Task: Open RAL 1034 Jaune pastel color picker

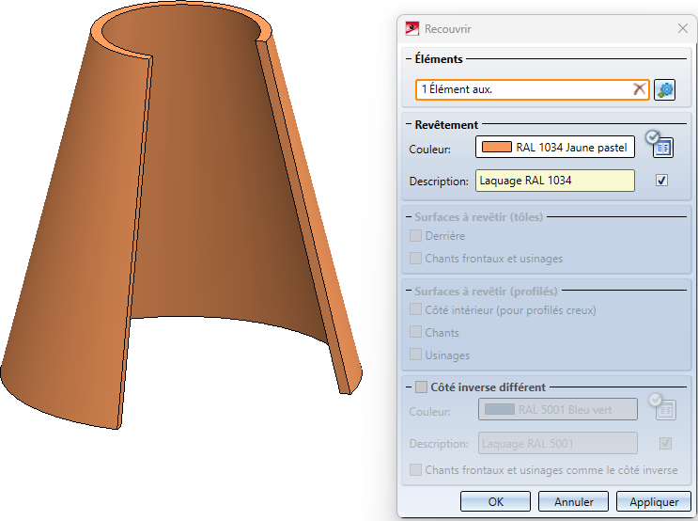Action: 555,147
